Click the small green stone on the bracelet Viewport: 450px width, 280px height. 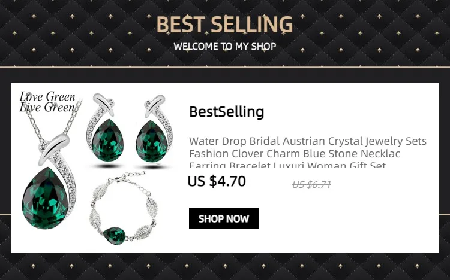(115, 235)
